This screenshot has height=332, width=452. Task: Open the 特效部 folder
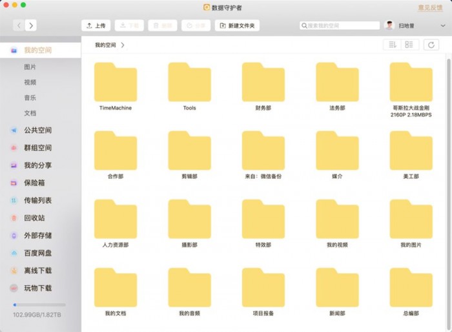(263, 219)
